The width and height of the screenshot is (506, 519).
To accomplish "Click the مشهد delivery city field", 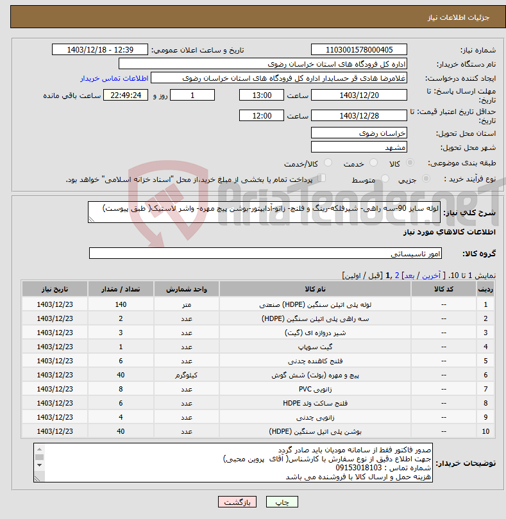I will pos(359,147).
